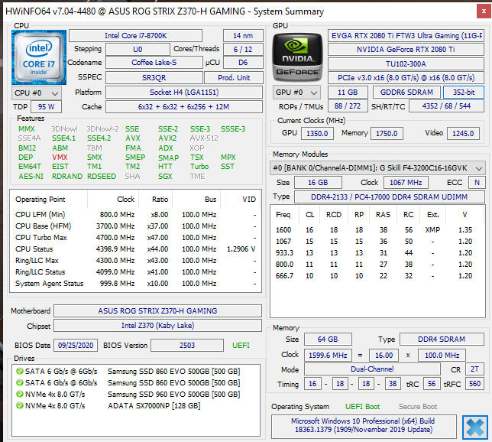Click the 352-bit memory bus width field
This screenshot has height=442, width=492.
(x=464, y=93)
